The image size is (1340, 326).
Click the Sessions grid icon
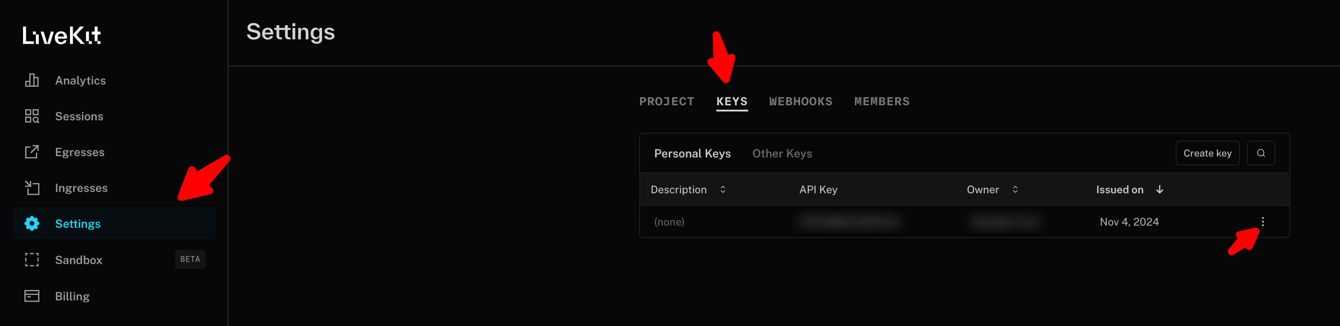32,116
